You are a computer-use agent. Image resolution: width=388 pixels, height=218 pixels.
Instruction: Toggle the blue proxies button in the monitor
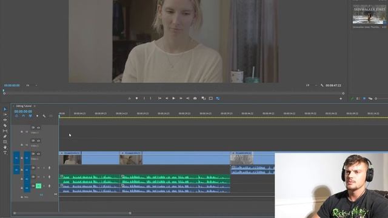pos(218,98)
